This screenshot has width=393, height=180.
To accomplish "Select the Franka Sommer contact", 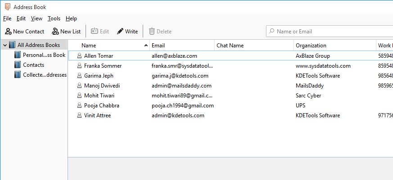I will coord(103,66).
